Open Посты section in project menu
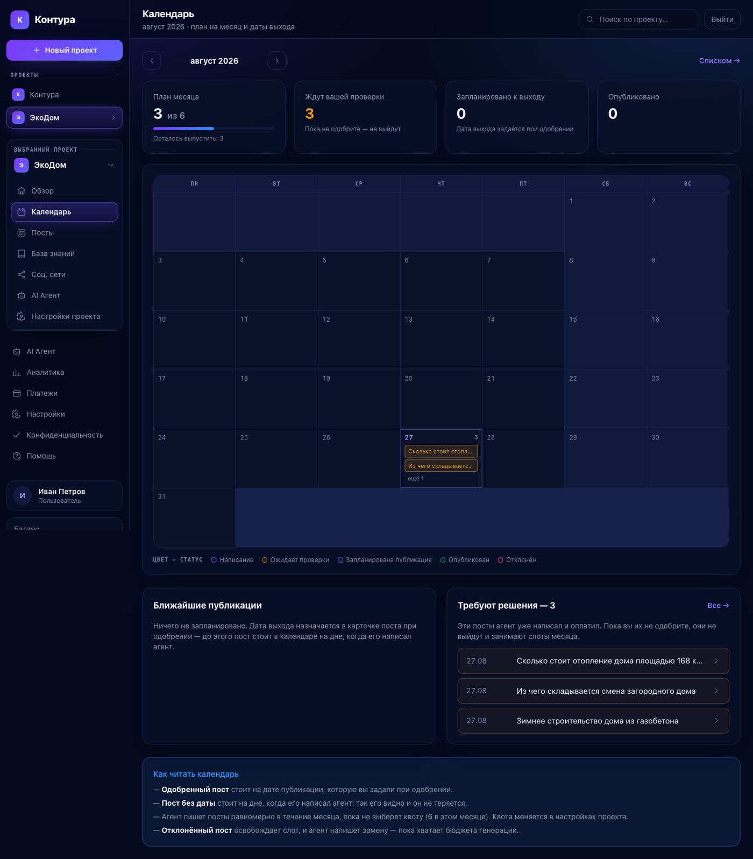This screenshot has height=859, width=753. [x=65, y=233]
